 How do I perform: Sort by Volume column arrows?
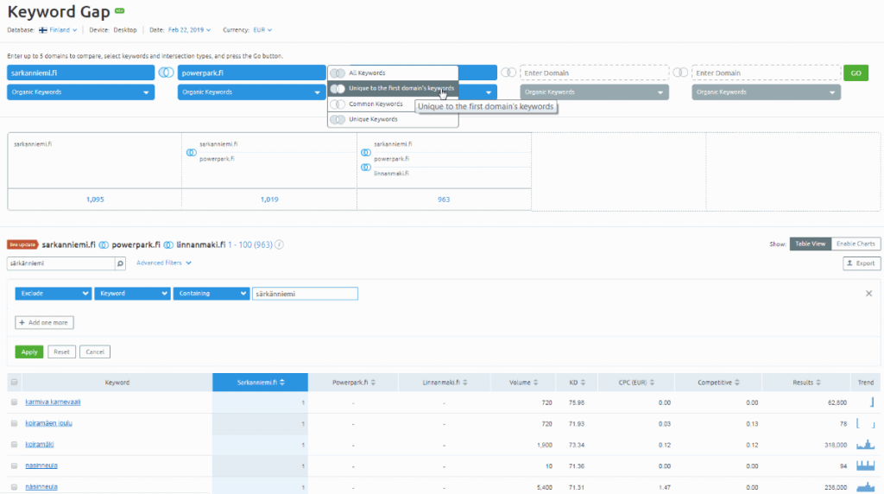point(536,383)
